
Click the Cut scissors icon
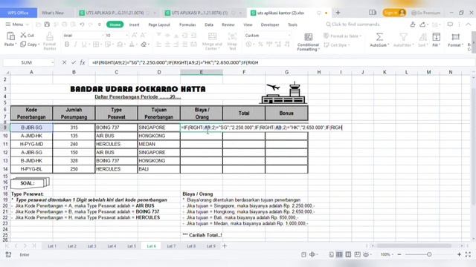[23, 35]
